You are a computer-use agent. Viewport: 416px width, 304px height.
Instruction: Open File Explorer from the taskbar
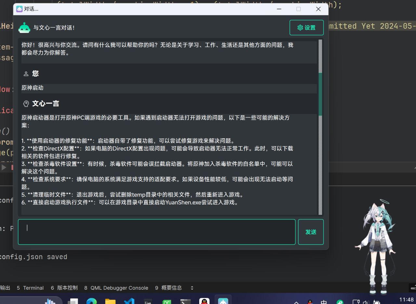point(110,301)
